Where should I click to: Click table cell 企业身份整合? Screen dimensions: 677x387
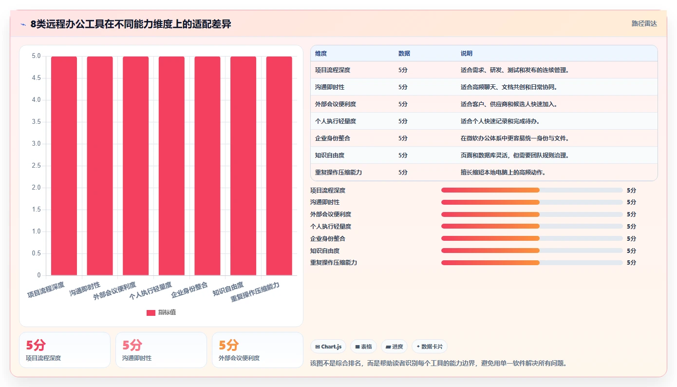pyautogui.click(x=333, y=138)
